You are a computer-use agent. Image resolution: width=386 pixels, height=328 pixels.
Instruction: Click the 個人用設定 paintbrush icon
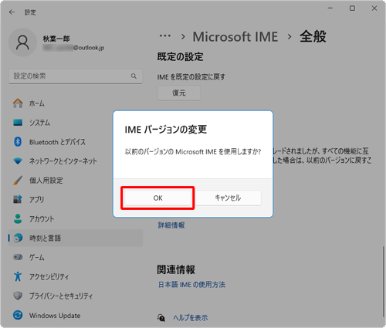click(18, 181)
